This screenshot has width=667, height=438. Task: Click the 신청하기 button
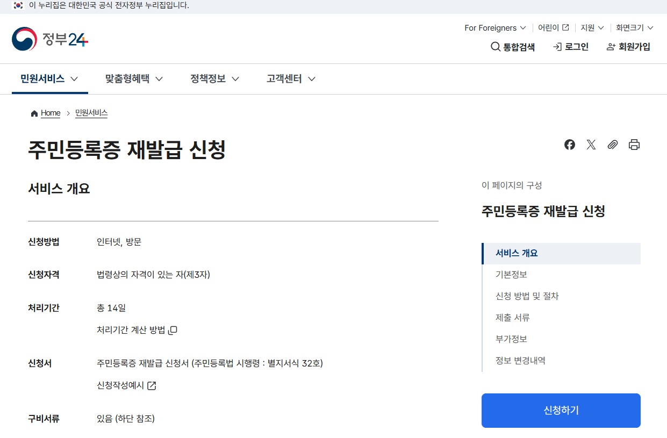561,410
